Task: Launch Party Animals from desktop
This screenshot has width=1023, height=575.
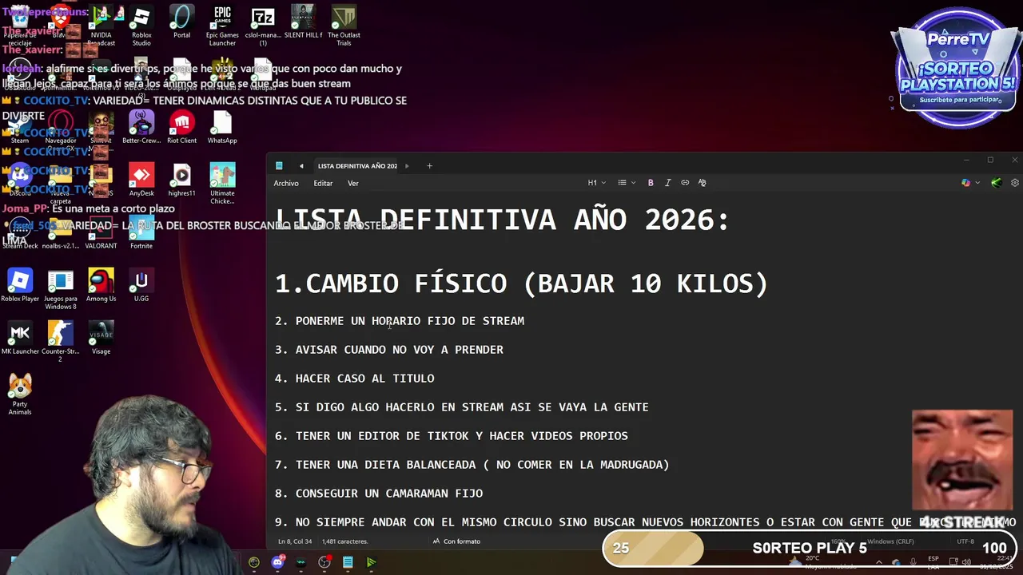Action: pos(20,395)
